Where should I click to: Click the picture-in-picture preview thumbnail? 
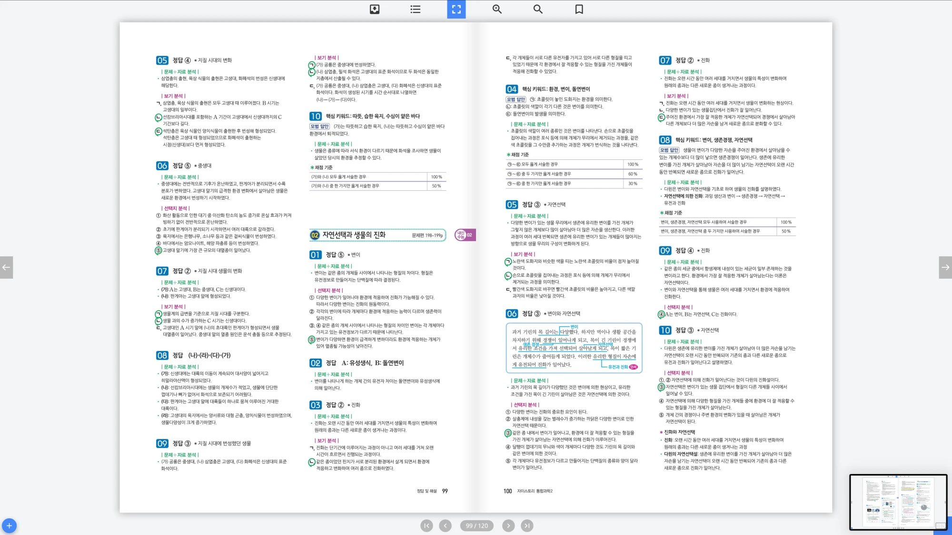click(898, 502)
